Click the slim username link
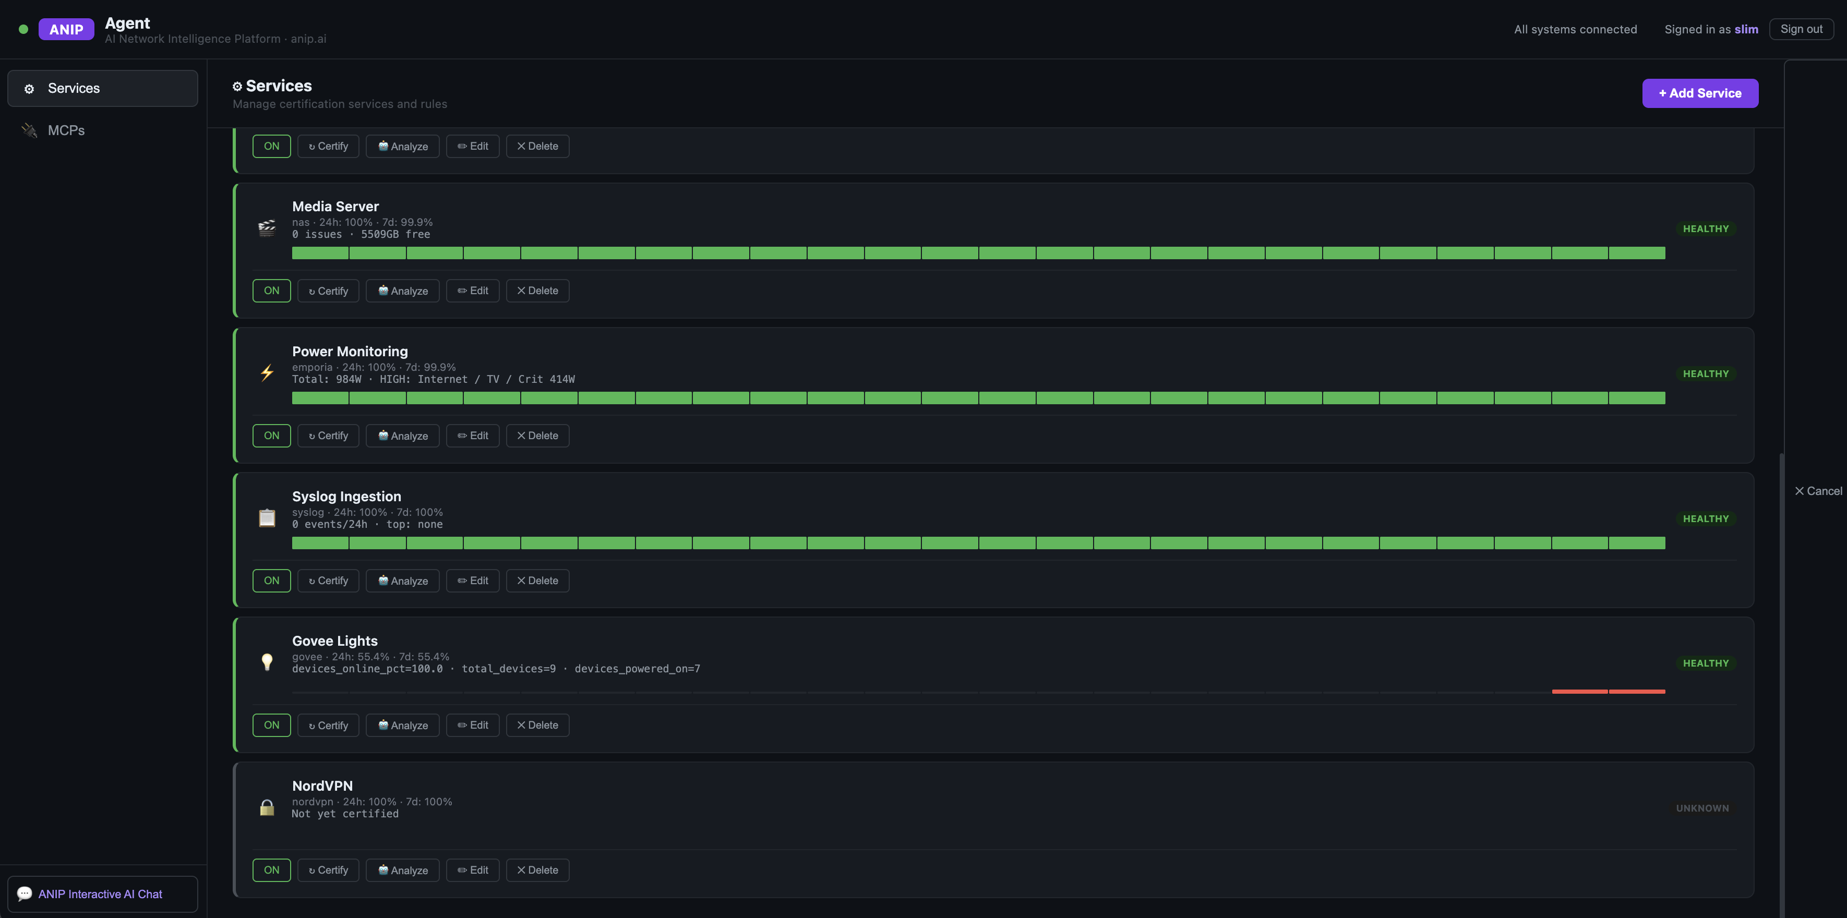This screenshot has width=1847, height=918. click(1746, 29)
